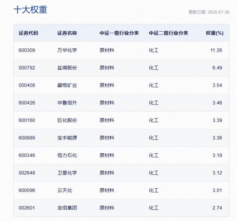Viewport: 237px width, 221px height.
Task: Select stock code 600309
Action: tap(27, 50)
